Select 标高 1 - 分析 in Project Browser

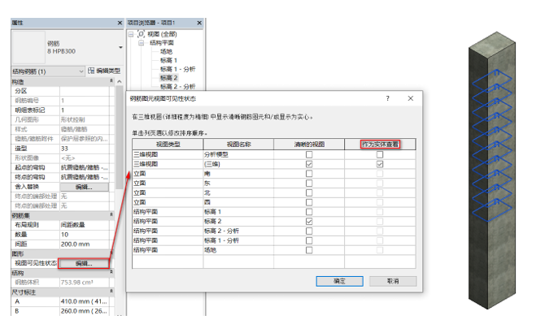(178, 69)
